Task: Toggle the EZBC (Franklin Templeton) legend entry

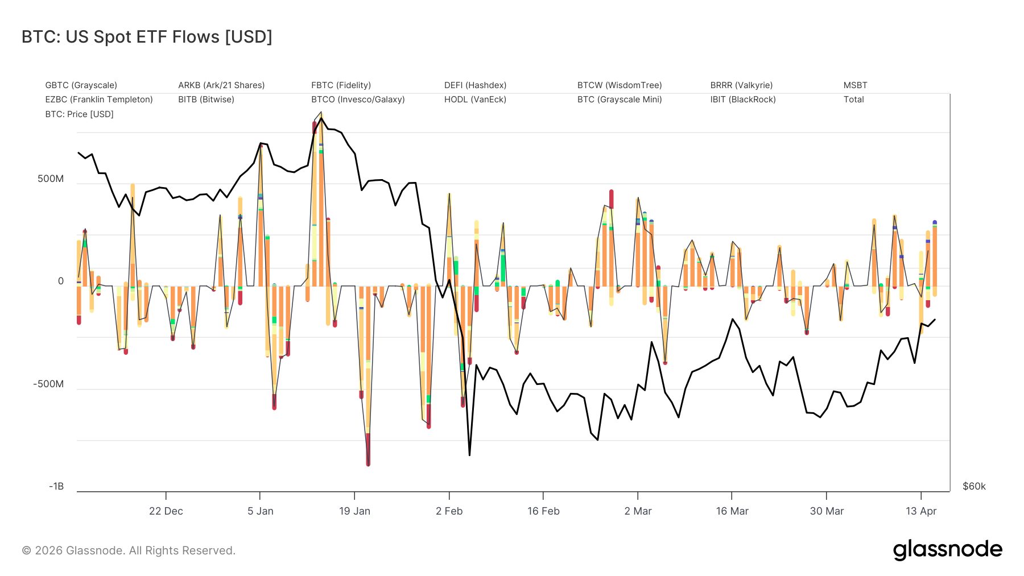Action: [x=99, y=100]
